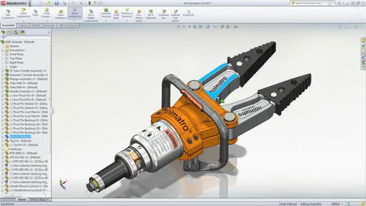
Task: Select Top Plane in the feature tree
Action: [x=16, y=58]
